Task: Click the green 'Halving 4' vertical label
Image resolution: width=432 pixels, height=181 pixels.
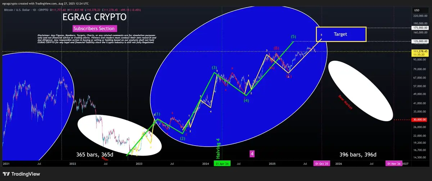Action: point(218,149)
